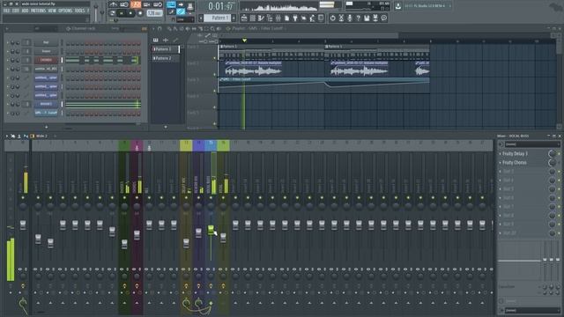This screenshot has height=317, width=564.
Task: Click the tempo display in transport
Action: (154, 13)
